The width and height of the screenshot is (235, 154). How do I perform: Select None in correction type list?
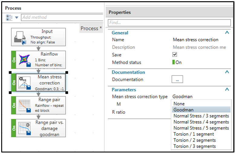[179, 104]
